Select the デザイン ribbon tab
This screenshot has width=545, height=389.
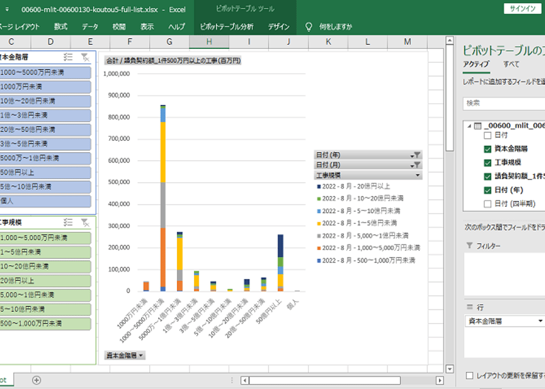point(278,27)
